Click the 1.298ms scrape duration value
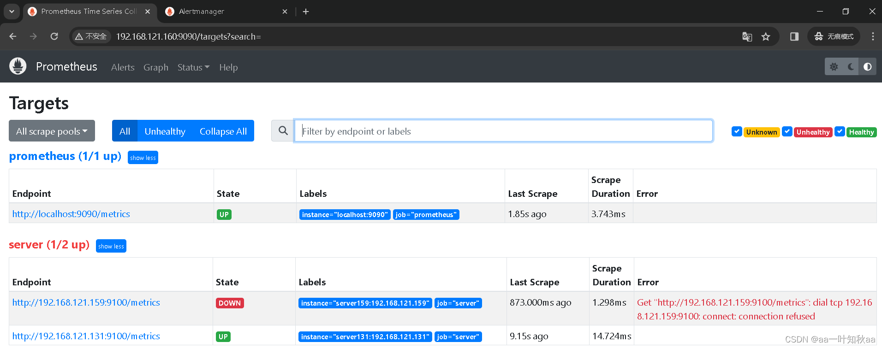The width and height of the screenshot is (882, 348). pyautogui.click(x=609, y=302)
